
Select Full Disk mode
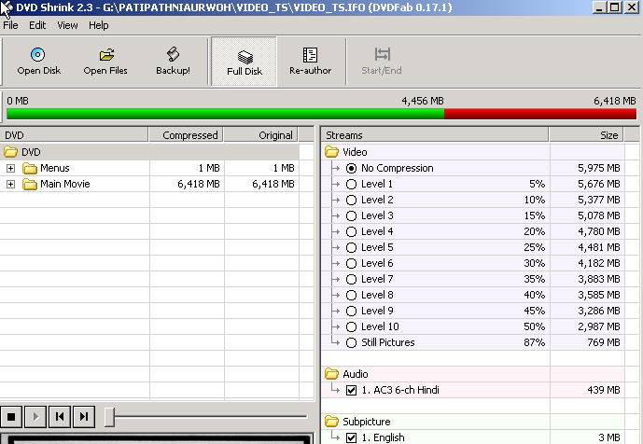pyautogui.click(x=245, y=62)
